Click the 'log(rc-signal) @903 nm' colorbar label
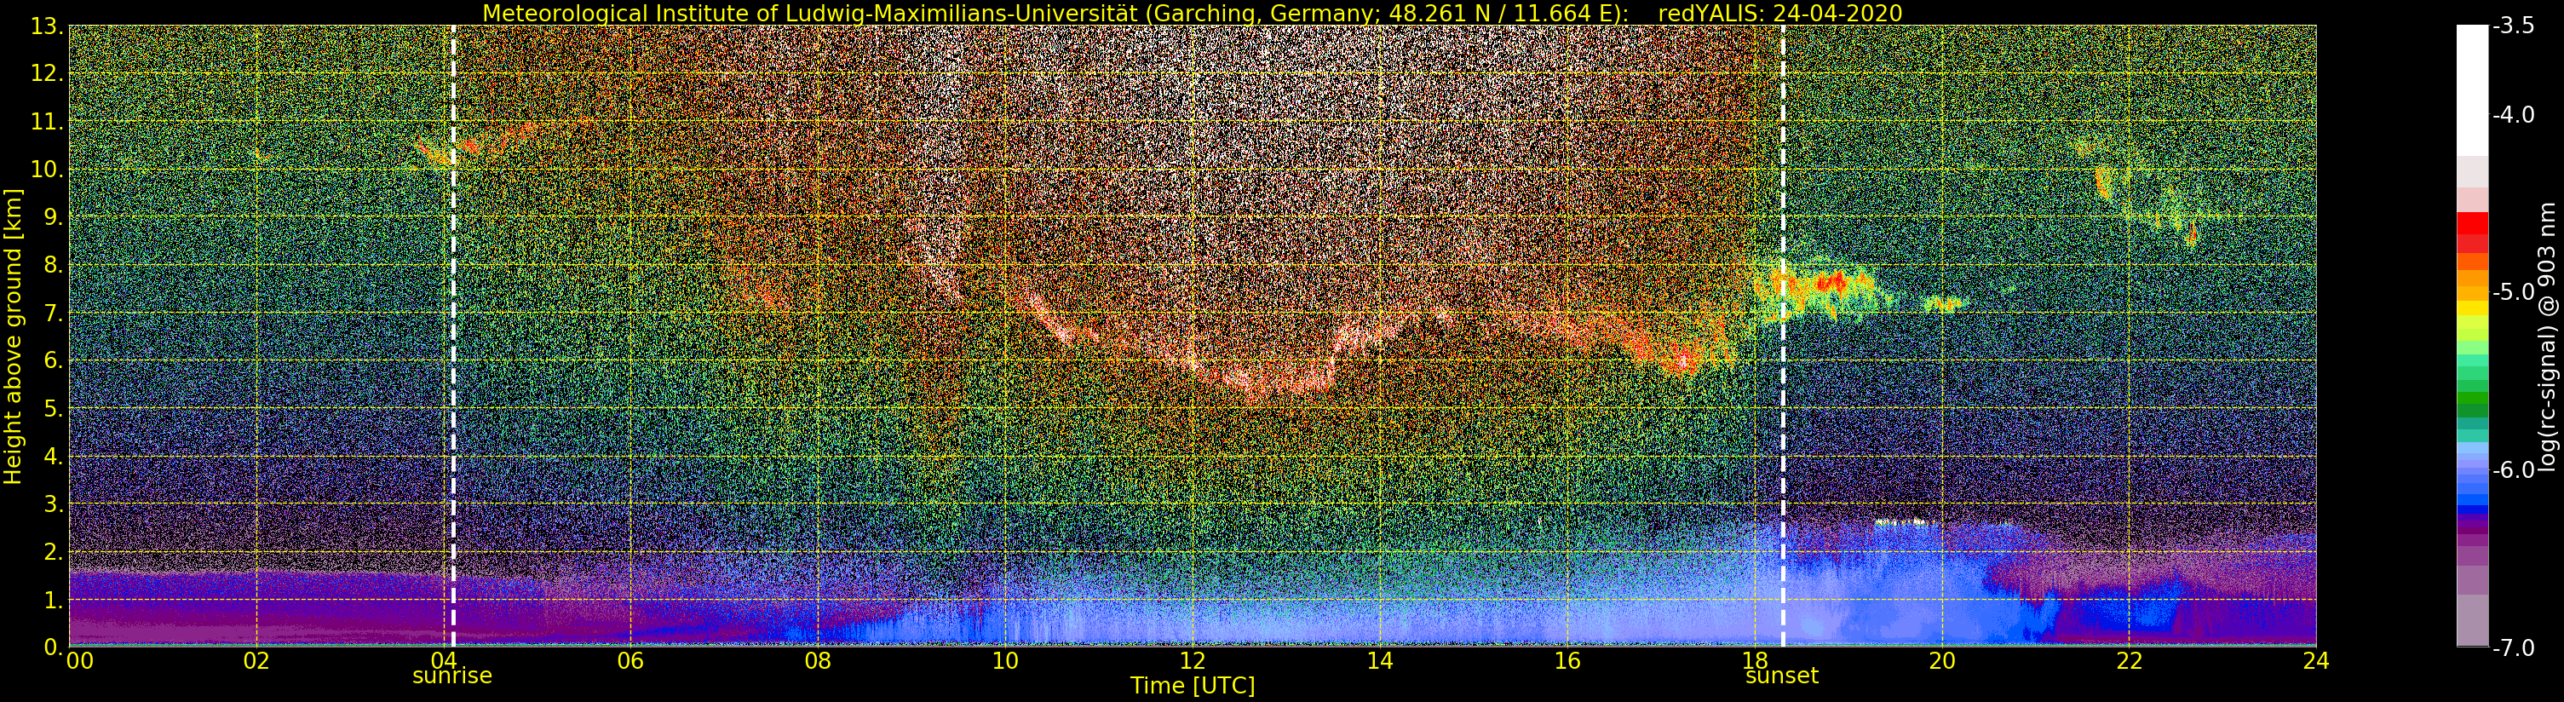Screen dimensions: 2564x702 (2547, 337)
